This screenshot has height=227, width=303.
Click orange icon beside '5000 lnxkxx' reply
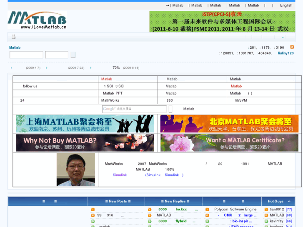(x=150, y=210)
